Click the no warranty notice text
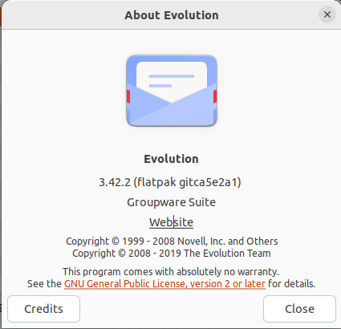Screen dimensions: 341x329 coord(171,272)
